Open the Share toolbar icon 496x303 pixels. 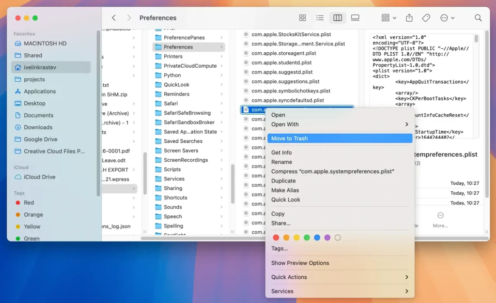408,17
